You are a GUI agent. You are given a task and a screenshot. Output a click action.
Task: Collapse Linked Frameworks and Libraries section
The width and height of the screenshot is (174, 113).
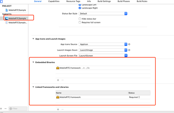click(x=33, y=87)
